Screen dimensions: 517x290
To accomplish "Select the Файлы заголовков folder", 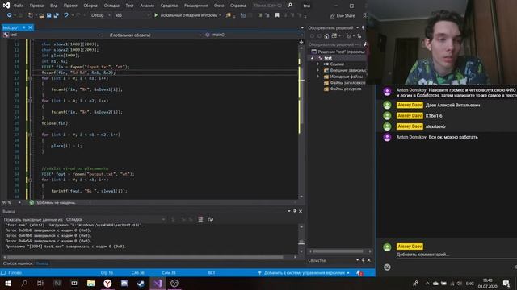I will (x=345, y=83).
